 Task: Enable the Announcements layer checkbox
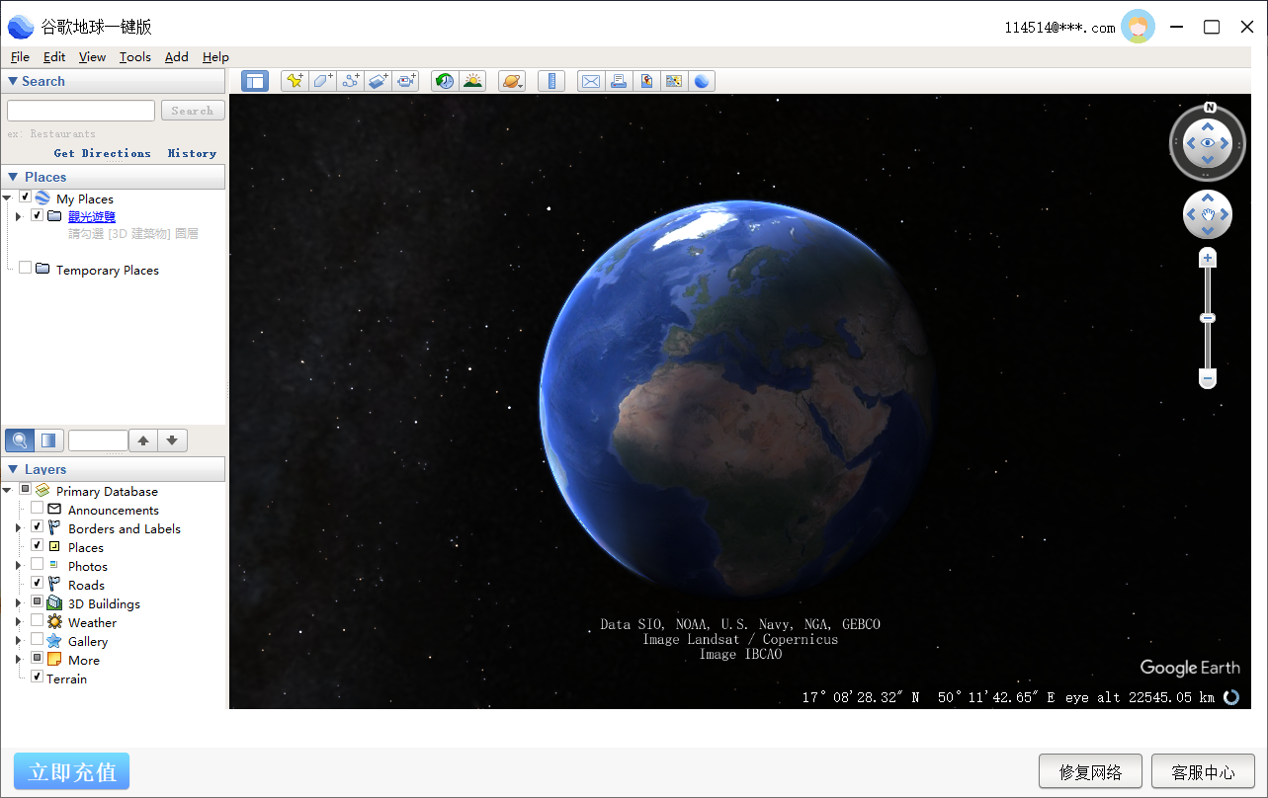coord(38,509)
